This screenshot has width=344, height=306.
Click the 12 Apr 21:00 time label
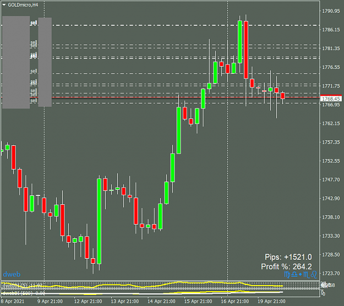[88, 302]
